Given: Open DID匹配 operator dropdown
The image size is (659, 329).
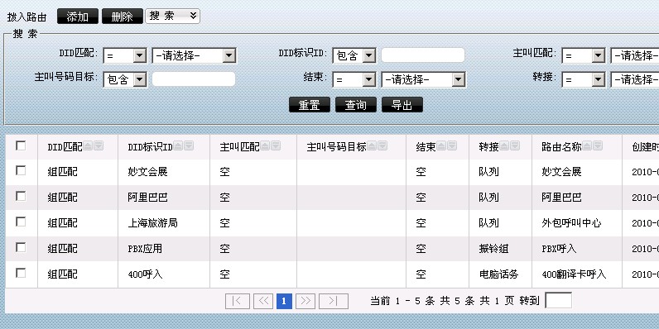Looking at the screenshot, I should [124, 55].
